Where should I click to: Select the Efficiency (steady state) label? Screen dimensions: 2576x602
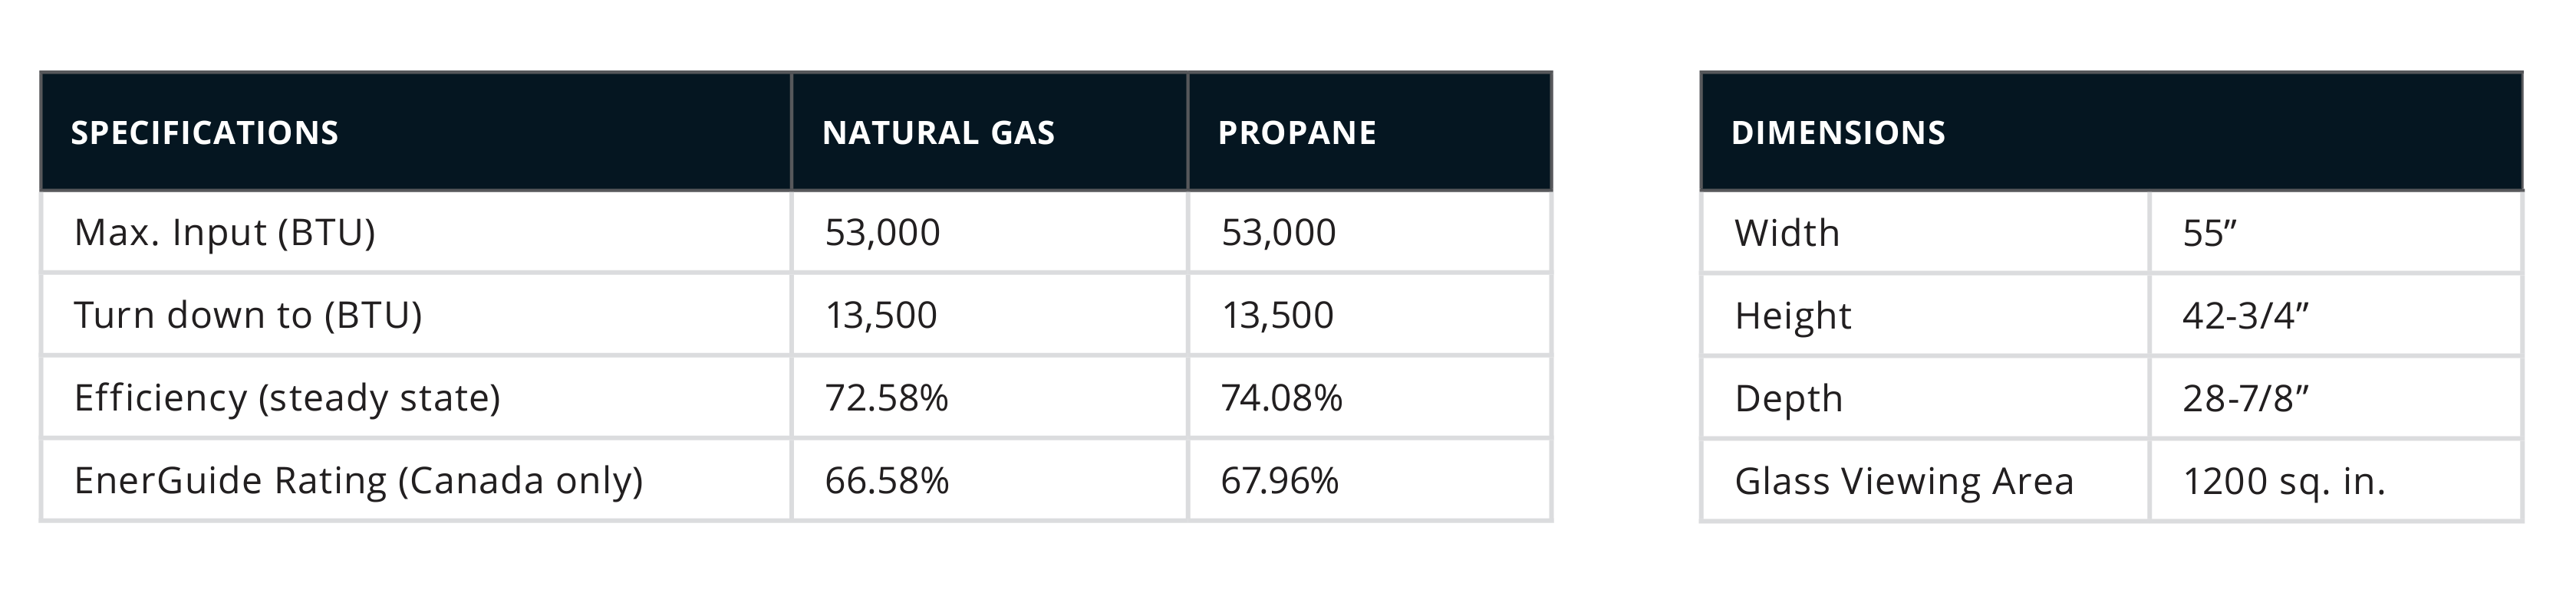pyautogui.click(x=287, y=398)
